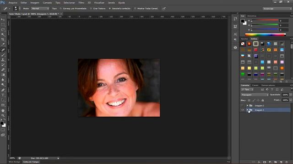Toggle Quick Mask mode icon
Image resolution: width=293 pixels, height=164 pixels.
[x=3, y=130]
